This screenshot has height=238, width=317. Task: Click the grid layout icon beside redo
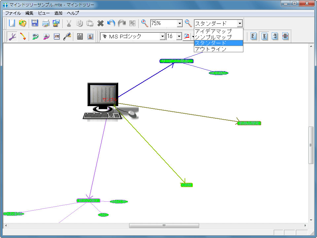pyautogui.click(x=132, y=23)
